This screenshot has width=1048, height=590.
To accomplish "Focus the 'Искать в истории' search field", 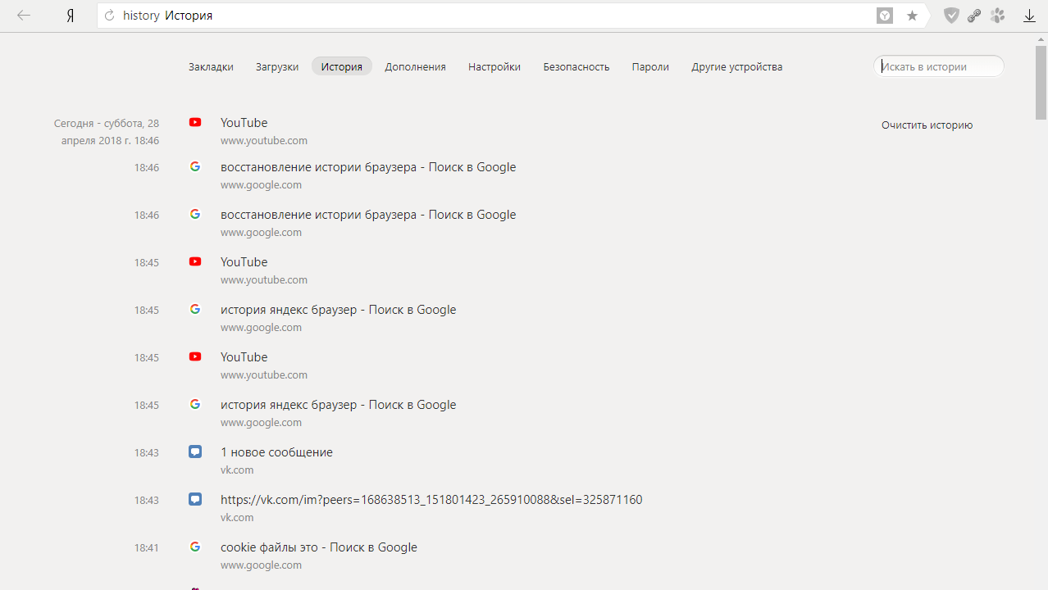I will (939, 67).
